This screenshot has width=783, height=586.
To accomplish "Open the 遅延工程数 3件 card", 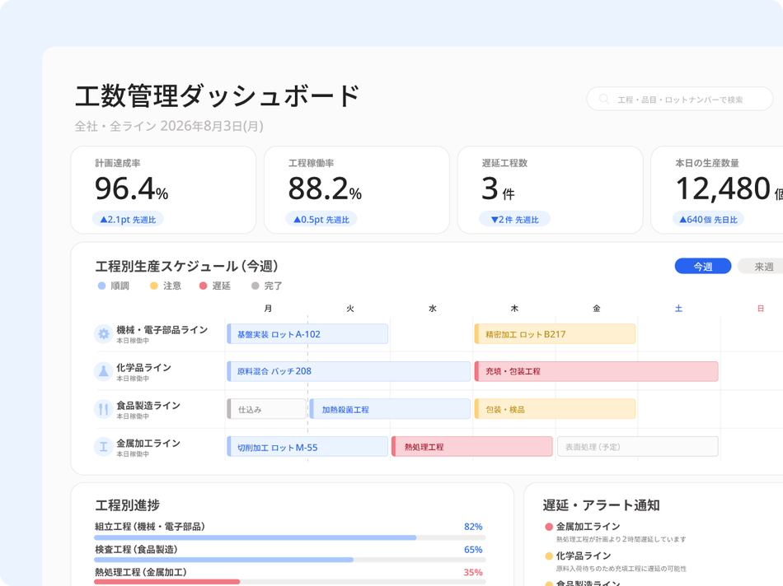I will click(x=550, y=190).
